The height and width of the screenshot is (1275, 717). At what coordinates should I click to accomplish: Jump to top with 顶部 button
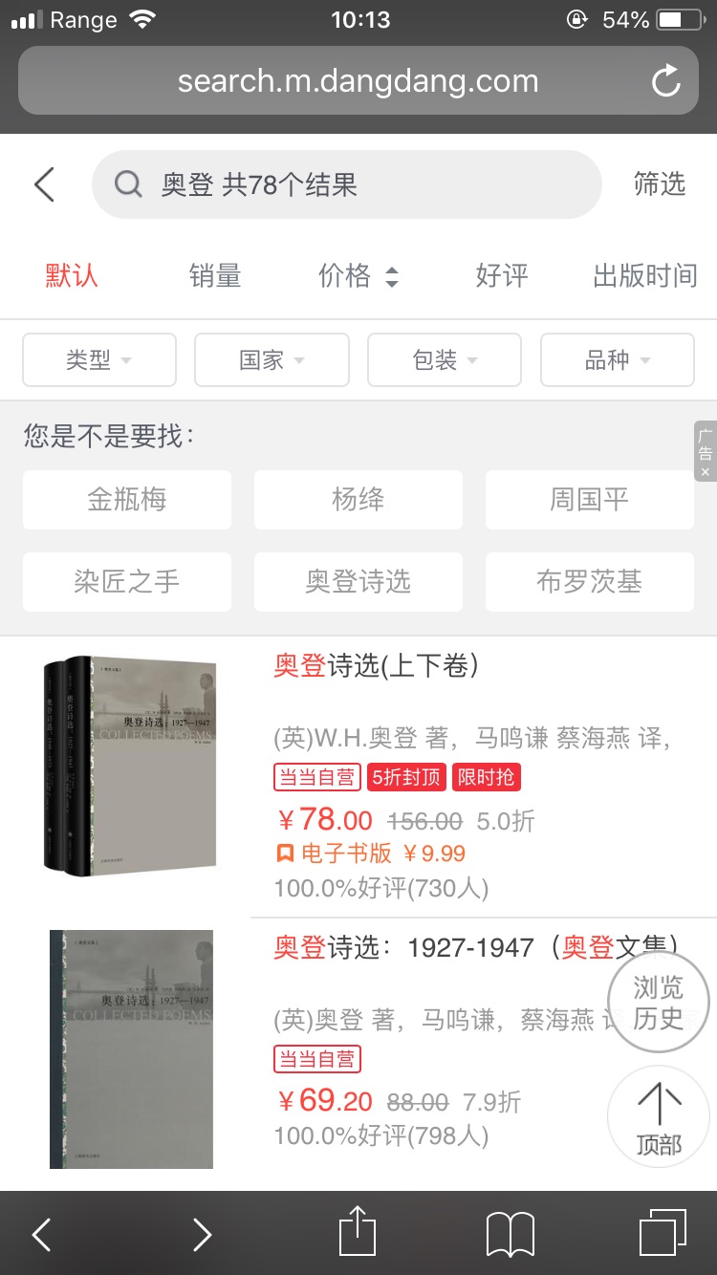coord(659,1117)
